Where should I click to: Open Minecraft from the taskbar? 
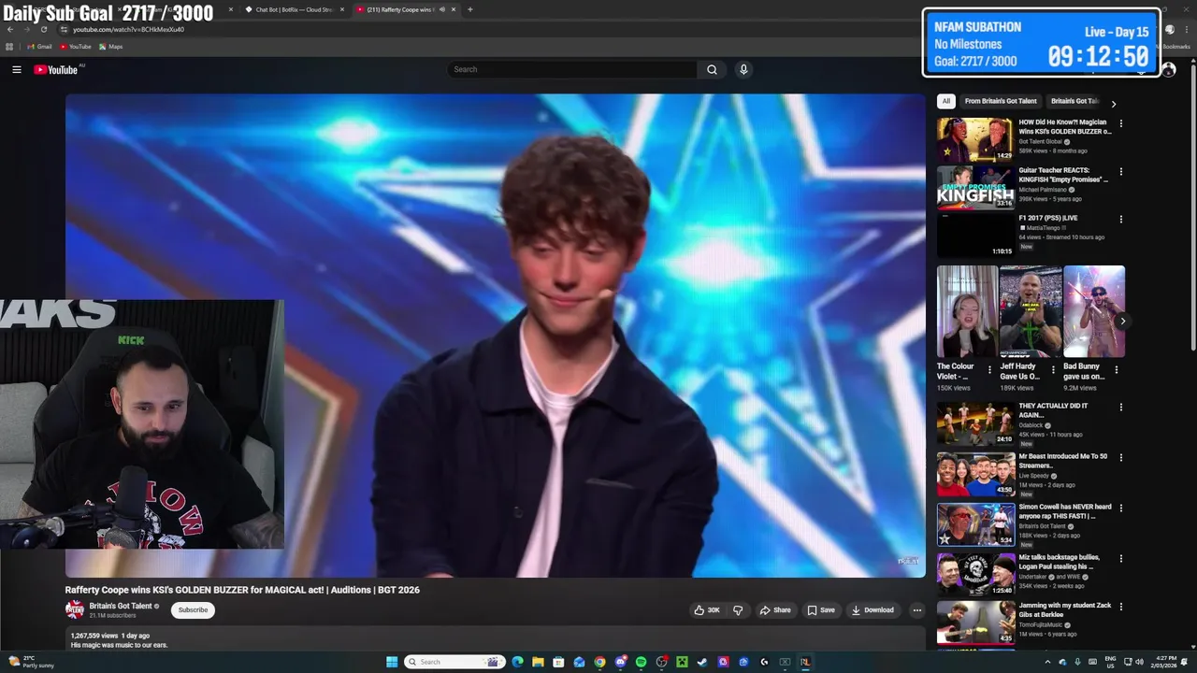[x=682, y=662]
